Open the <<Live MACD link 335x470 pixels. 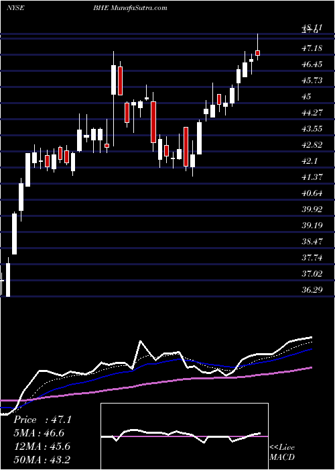(282, 453)
